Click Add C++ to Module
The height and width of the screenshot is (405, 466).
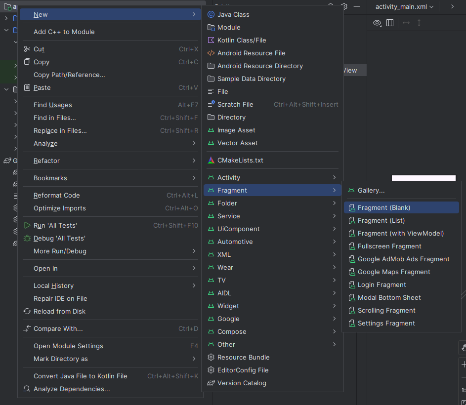coord(111,32)
